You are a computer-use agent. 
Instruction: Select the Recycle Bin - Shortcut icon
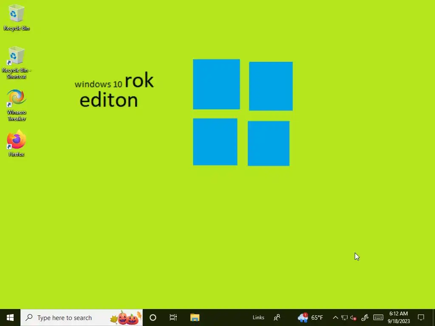(17, 63)
